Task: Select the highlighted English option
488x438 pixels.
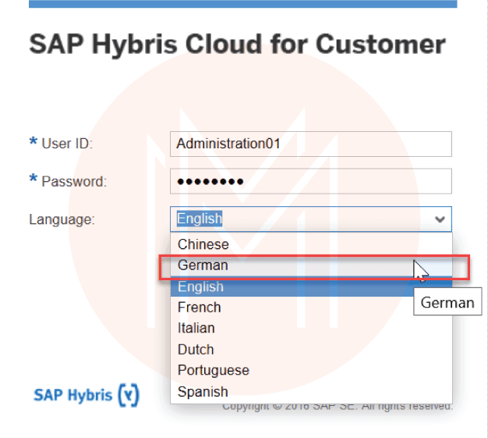Action: [x=201, y=287]
